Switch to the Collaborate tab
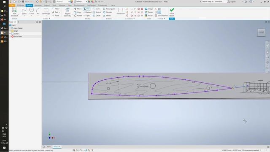The height and width of the screenshot is (152, 270). click(103, 5)
